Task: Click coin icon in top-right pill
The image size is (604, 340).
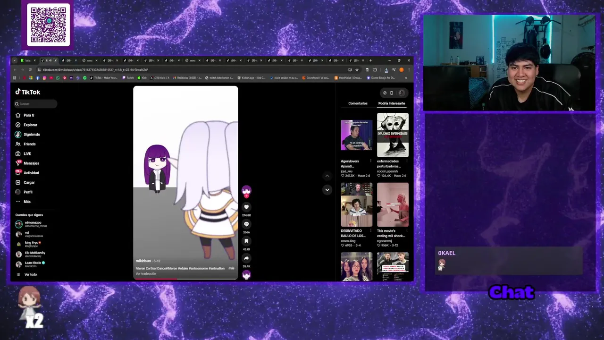Action: (x=385, y=93)
